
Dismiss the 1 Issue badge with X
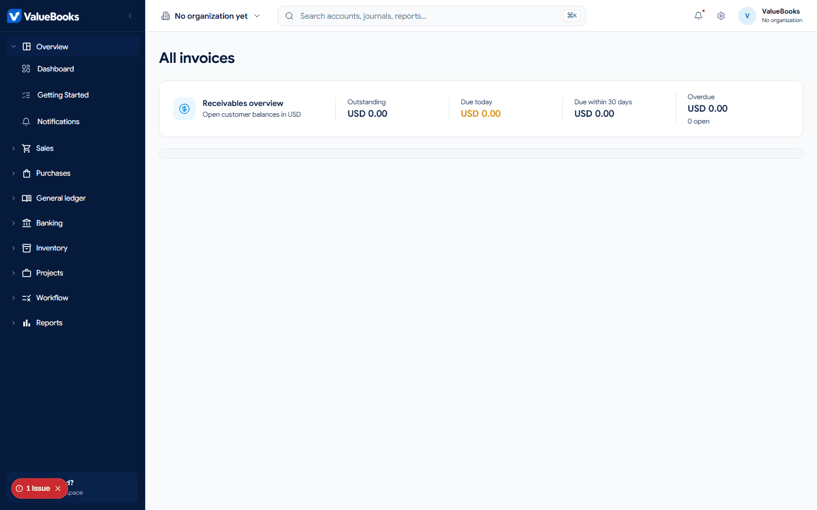(x=58, y=488)
